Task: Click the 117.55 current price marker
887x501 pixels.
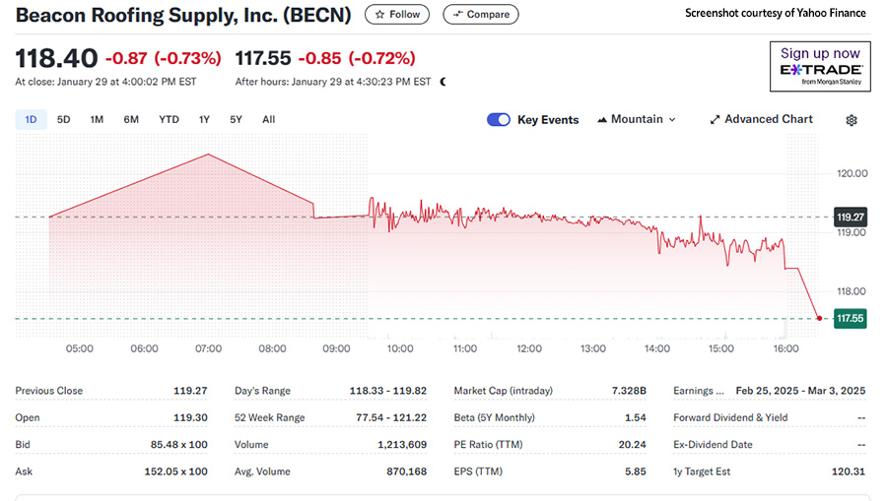Action: (849, 318)
